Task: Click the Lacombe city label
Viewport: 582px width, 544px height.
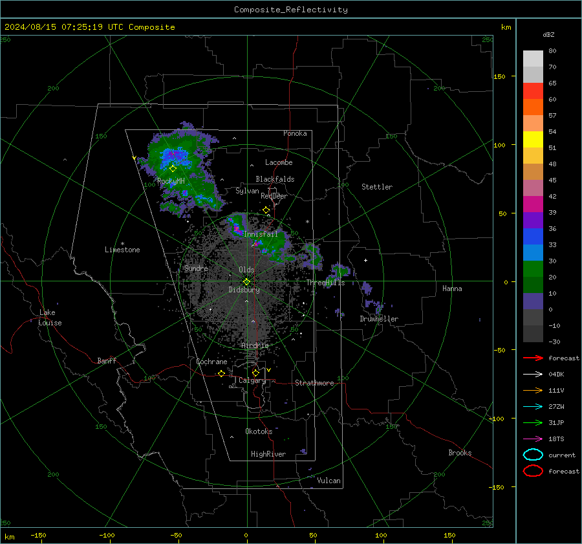Action: coord(279,162)
